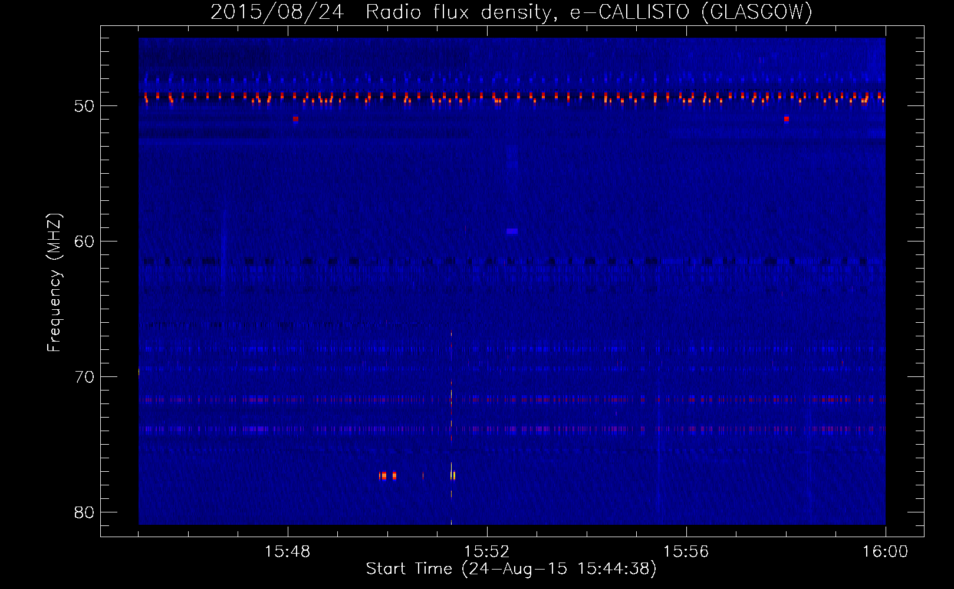Click the yellow burst at 77 MHz near 15:51
This screenshot has width=954, height=589.
pos(453,475)
